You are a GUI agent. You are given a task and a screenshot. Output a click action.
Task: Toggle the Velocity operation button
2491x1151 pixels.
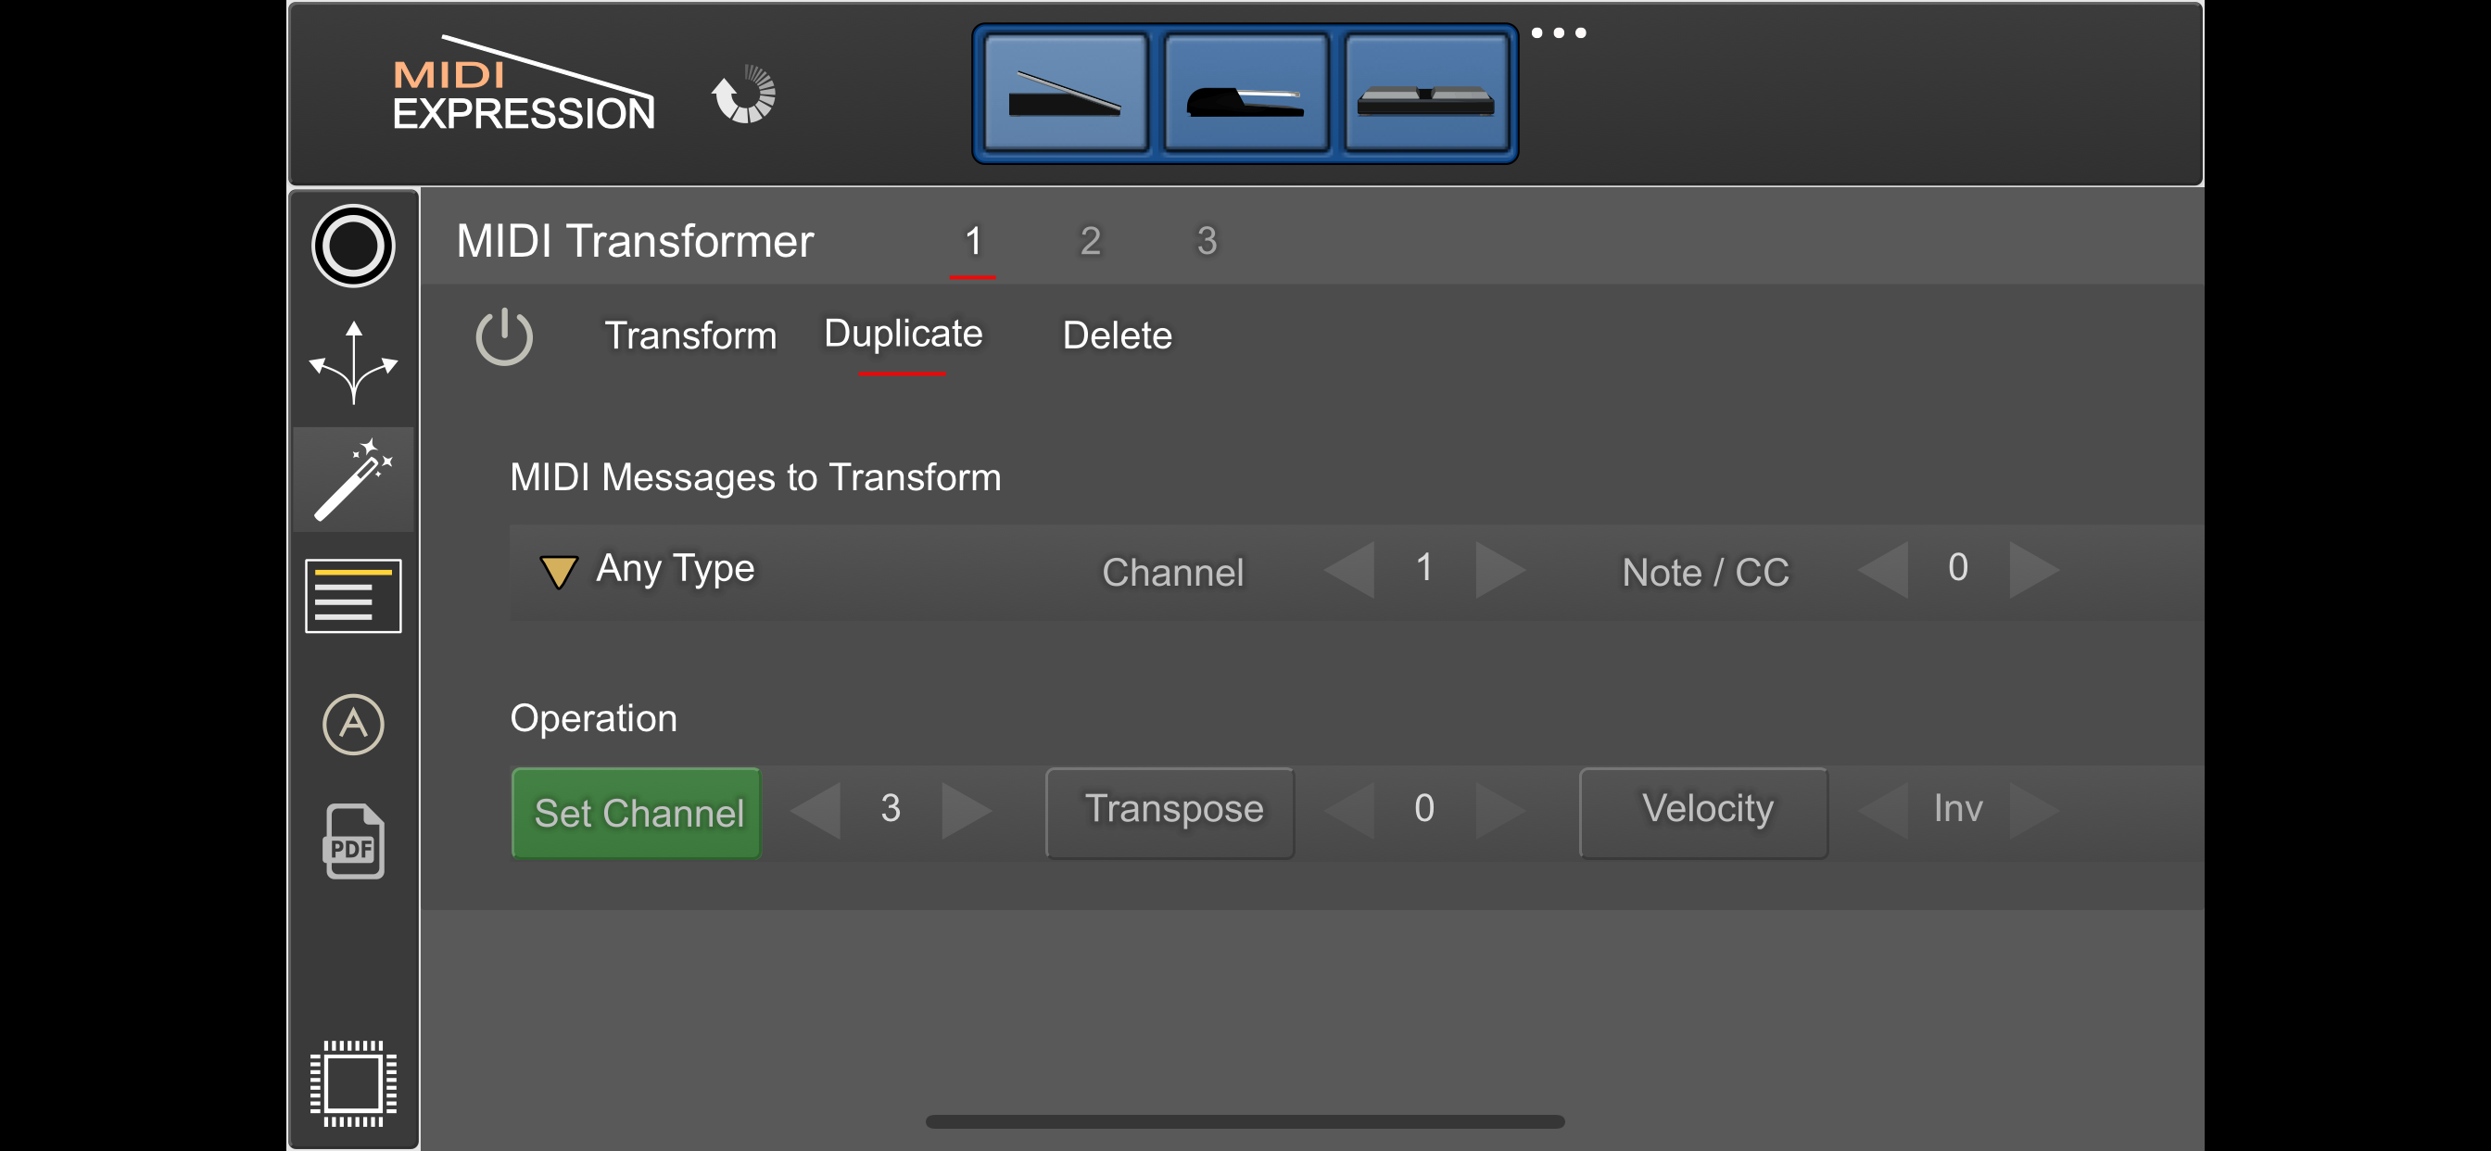[x=1704, y=813]
